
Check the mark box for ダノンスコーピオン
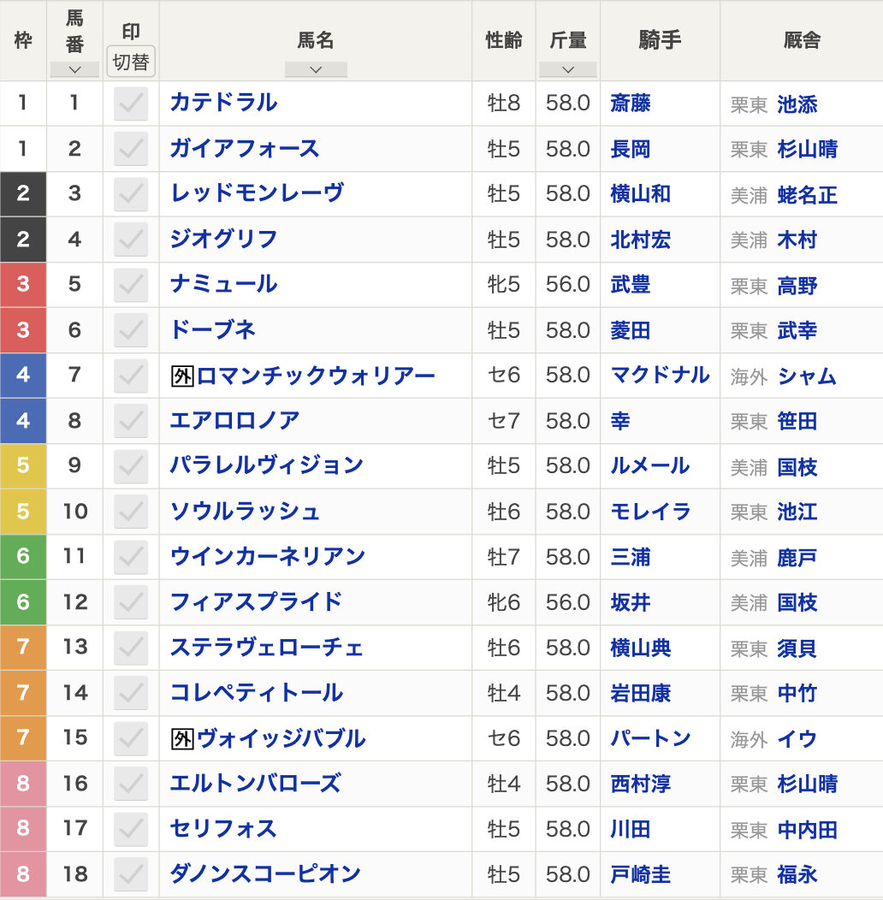[x=131, y=874]
